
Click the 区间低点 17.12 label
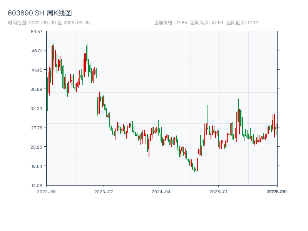point(242,23)
